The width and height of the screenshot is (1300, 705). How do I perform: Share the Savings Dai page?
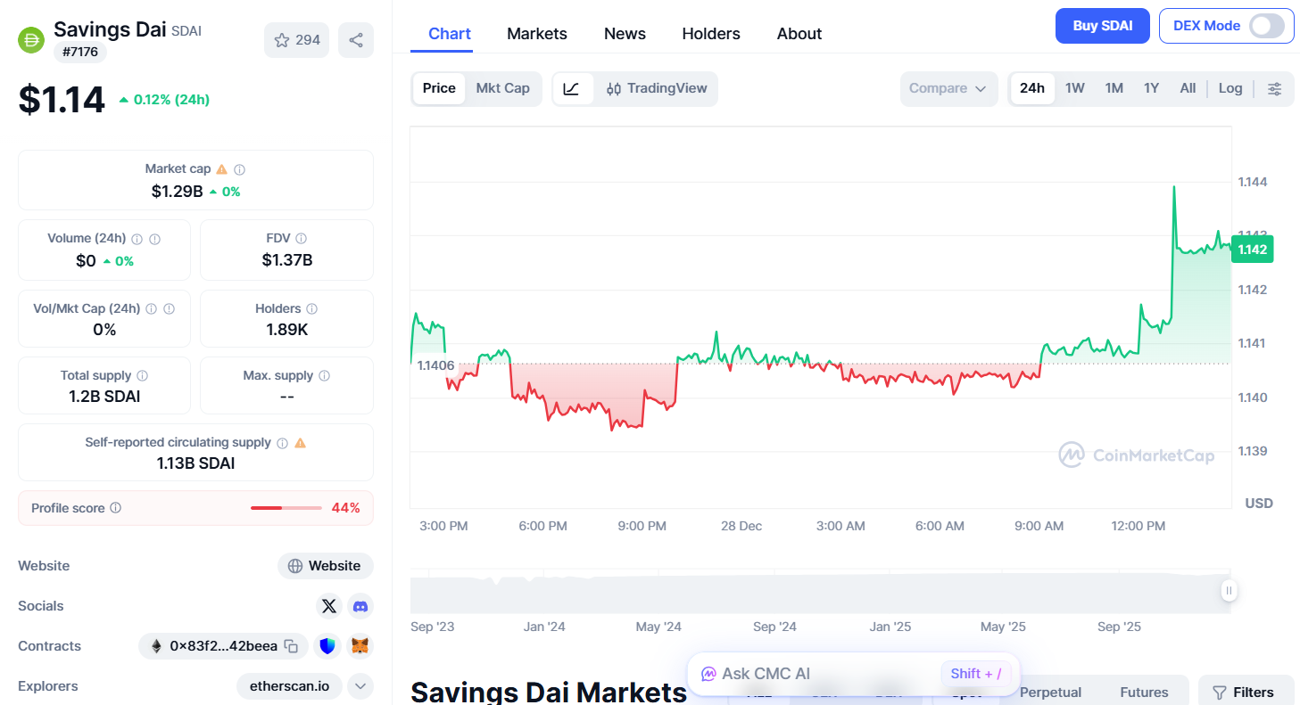(355, 39)
